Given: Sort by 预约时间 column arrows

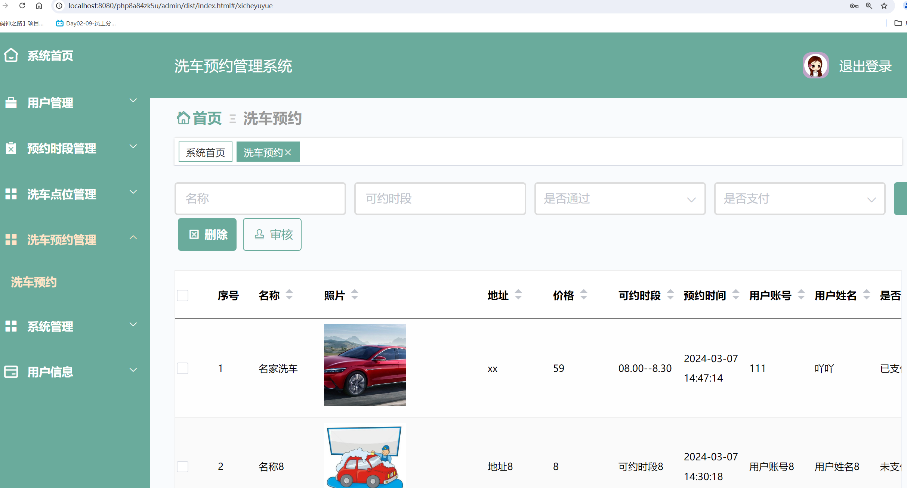Looking at the screenshot, I should pyautogui.click(x=736, y=295).
